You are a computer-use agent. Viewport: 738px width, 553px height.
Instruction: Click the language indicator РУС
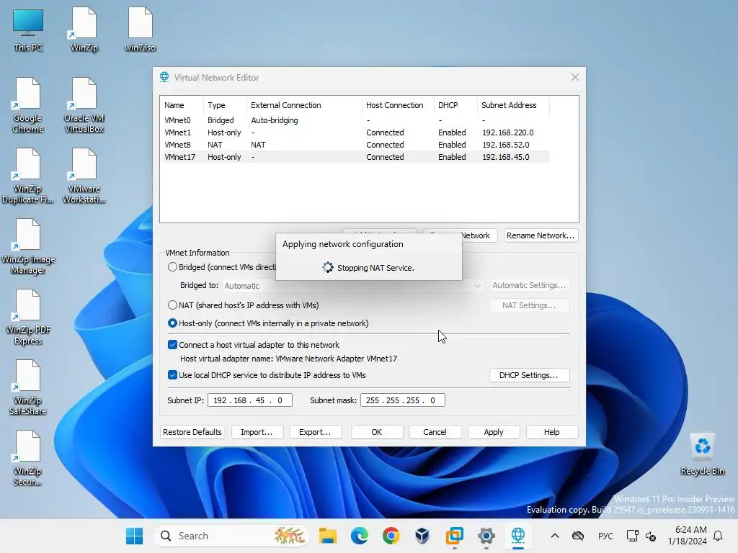click(605, 536)
